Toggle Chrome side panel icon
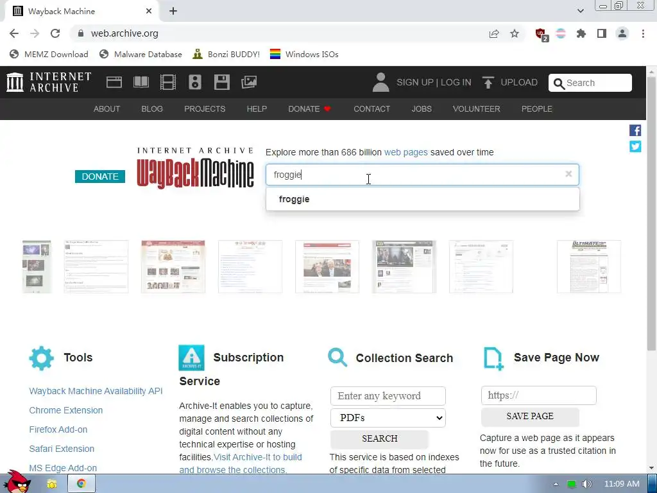The image size is (657, 493). coord(602,33)
